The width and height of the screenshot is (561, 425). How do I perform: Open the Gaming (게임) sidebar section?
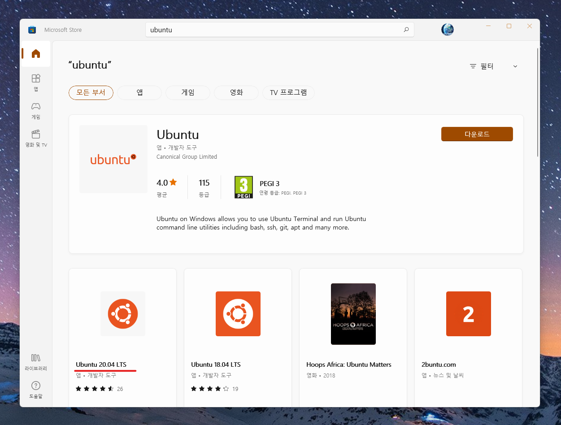pos(36,111)
